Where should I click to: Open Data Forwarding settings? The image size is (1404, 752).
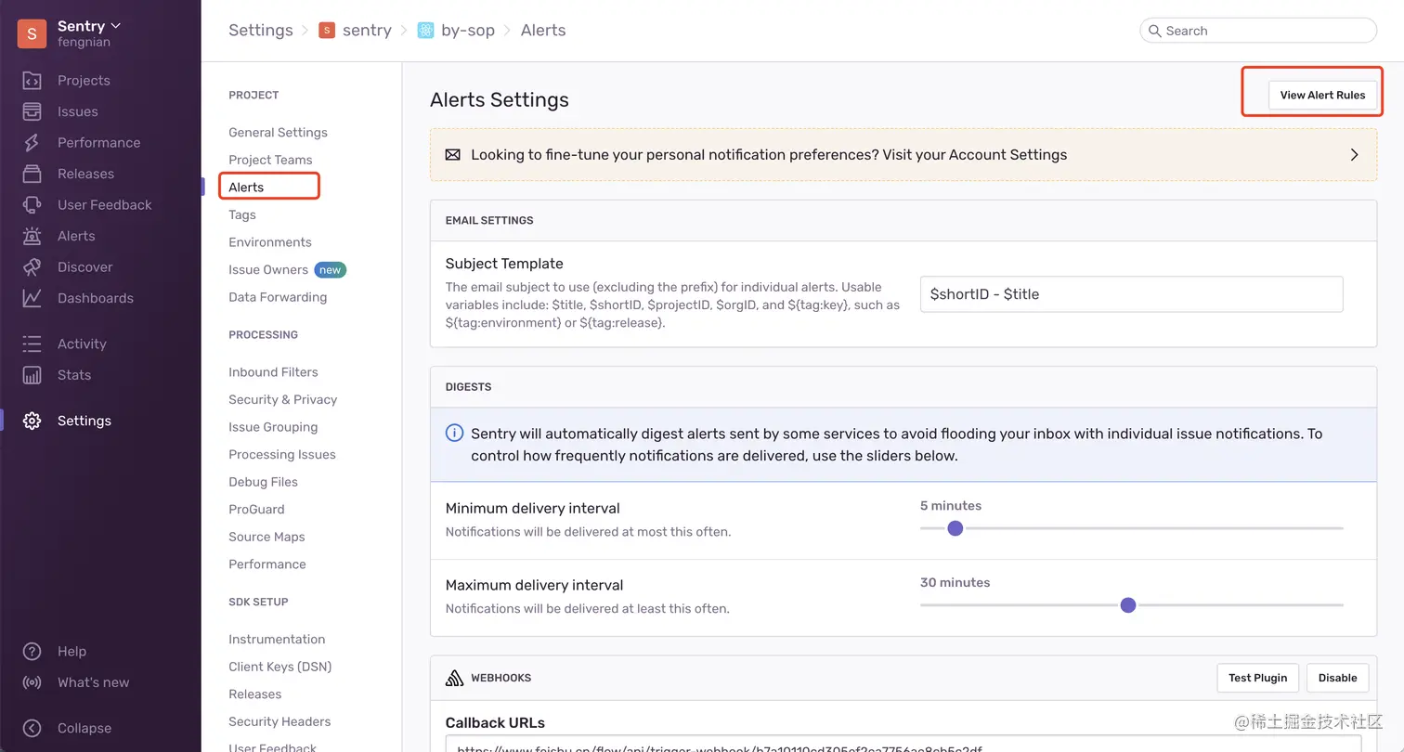tap(278, 297)
